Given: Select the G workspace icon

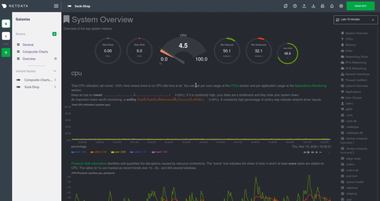Looking at the screenshot, I should [x=6, y=24].
